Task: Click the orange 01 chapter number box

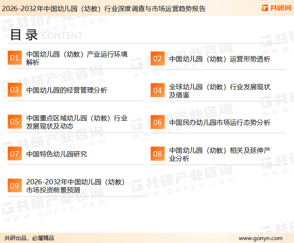Action: pos(15,58)
